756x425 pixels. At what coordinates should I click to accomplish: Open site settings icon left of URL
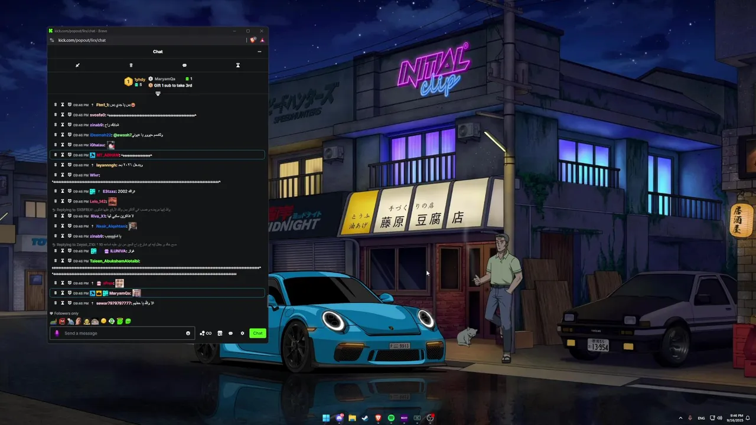pyautogui.click(x=52, y=40)
